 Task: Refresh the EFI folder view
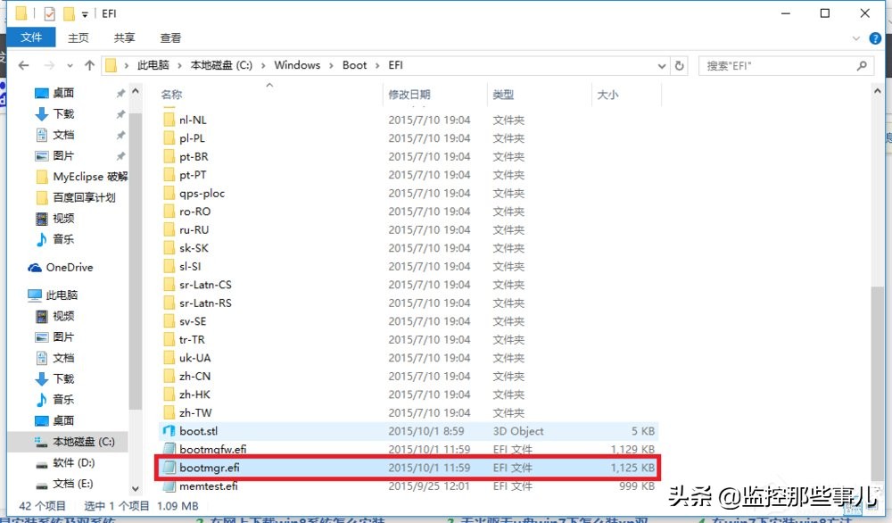click(x=678, y=64)
